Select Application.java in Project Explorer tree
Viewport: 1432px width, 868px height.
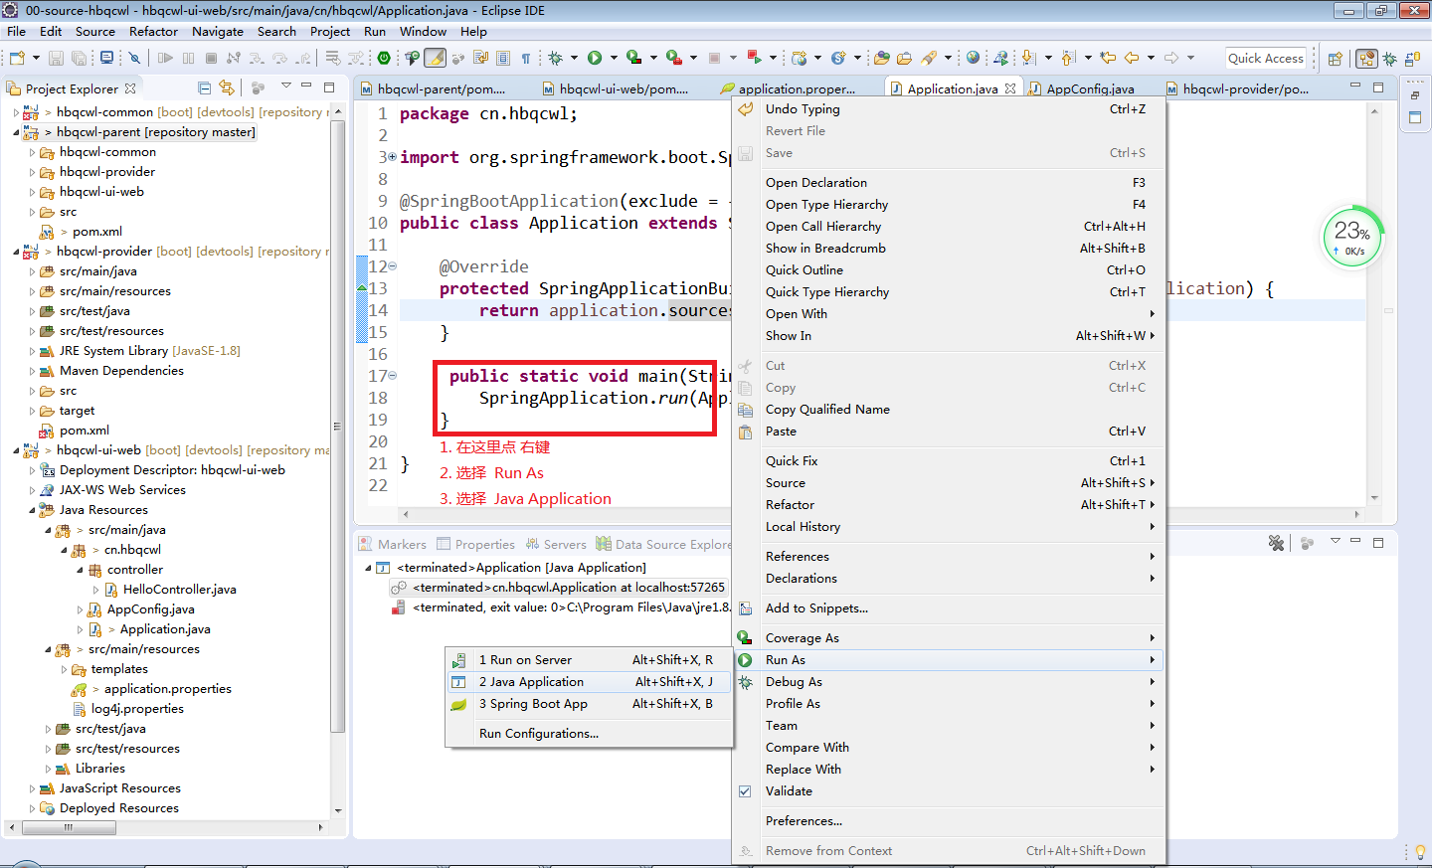coord(165,629)
